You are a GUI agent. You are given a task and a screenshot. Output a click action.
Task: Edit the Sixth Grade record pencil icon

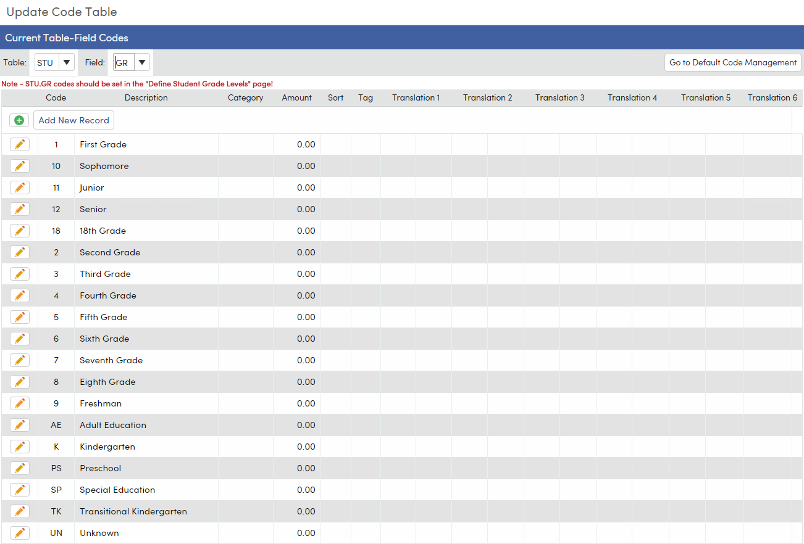pos(20,339)
